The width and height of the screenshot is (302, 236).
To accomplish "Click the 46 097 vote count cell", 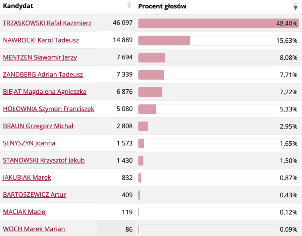I will [122, 23].
